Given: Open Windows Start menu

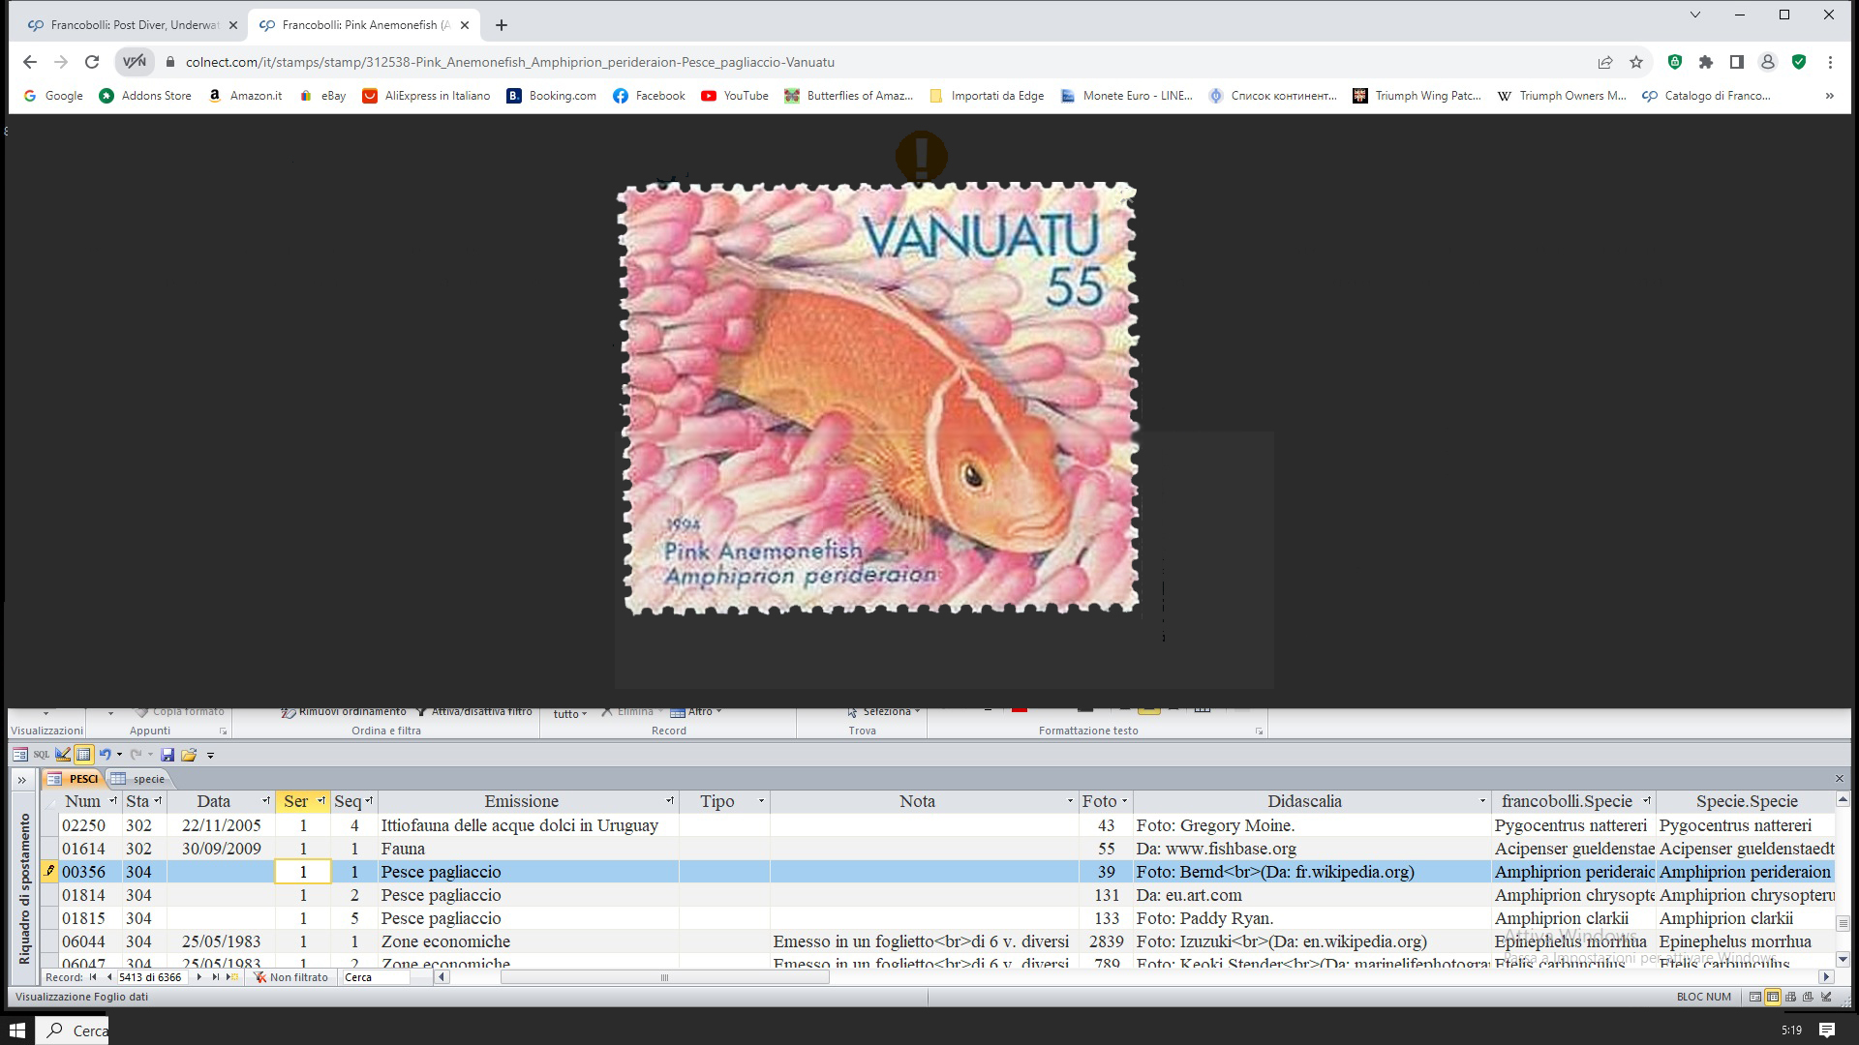Looking at the screenshot, I should pos(17,1030).
